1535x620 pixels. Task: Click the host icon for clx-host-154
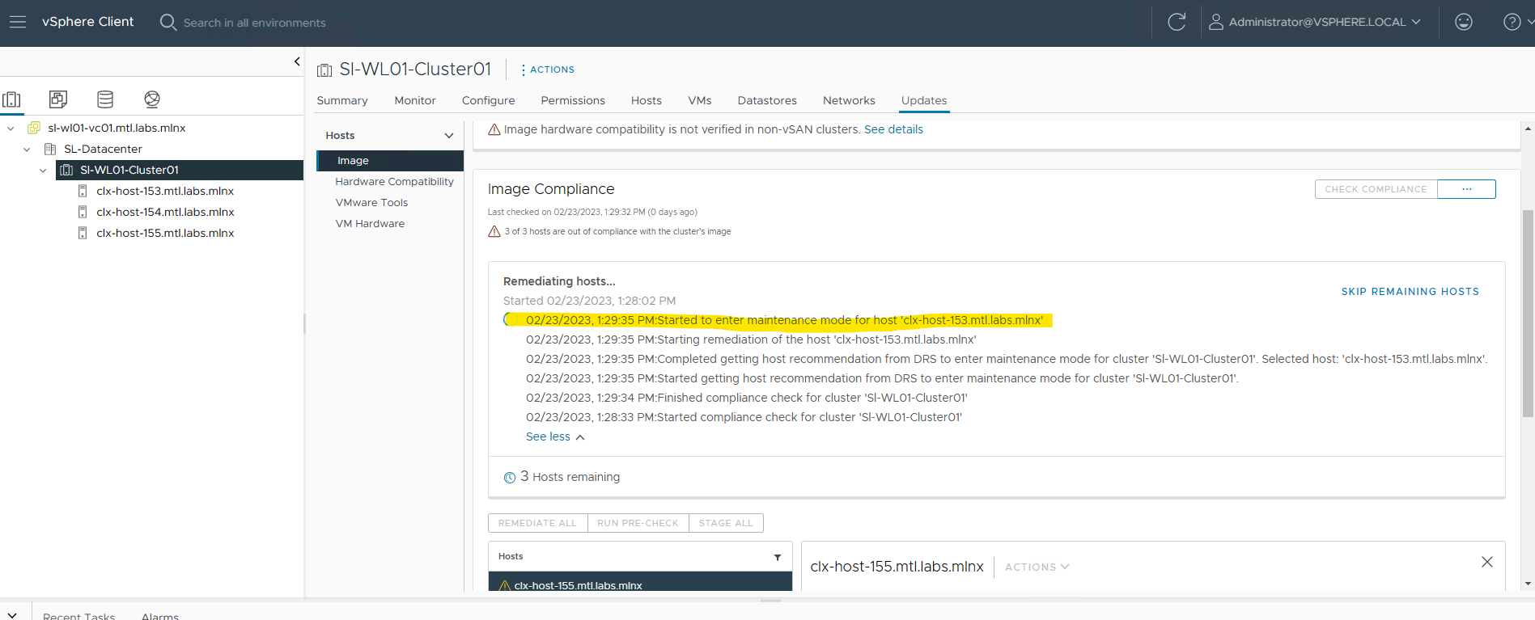83,212
